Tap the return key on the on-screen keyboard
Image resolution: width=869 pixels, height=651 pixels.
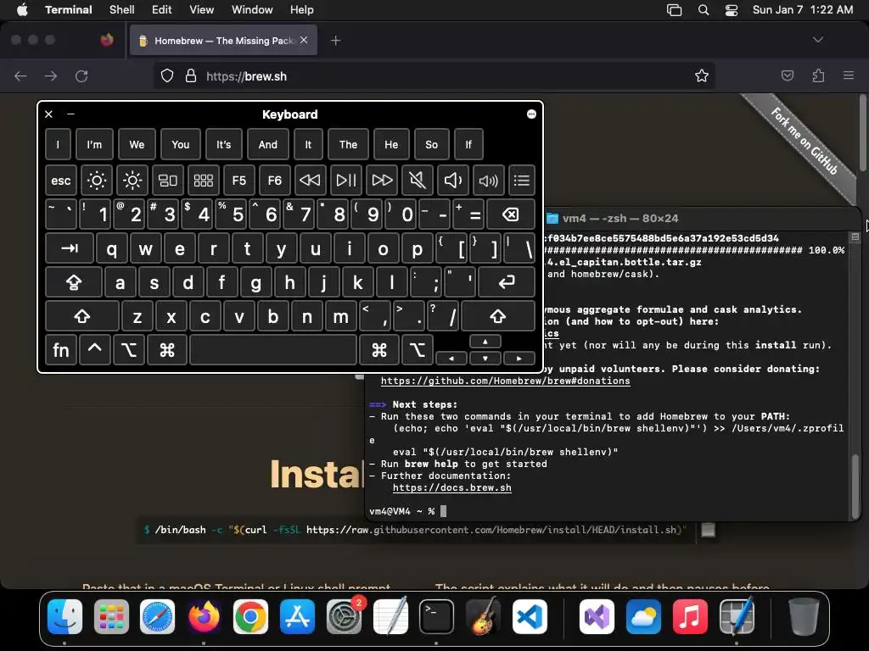coord(507,283)
